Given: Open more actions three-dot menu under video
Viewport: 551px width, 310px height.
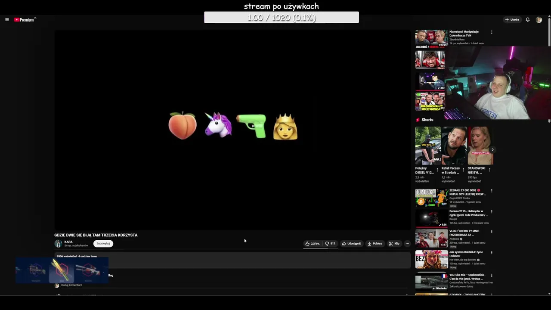Looking at the screenshot, I should click(x=407, y=244).
